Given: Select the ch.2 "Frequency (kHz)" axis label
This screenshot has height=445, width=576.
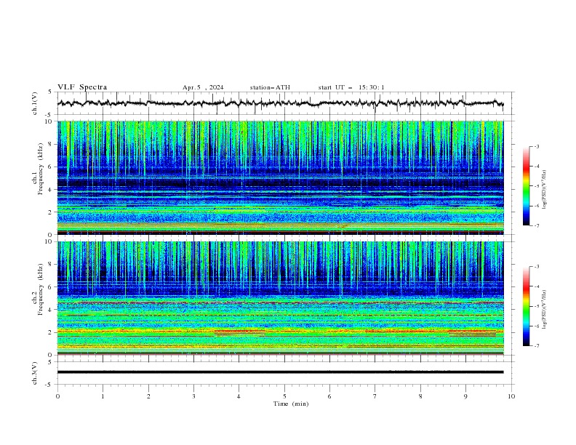Looking at the screenshot, I should click(x=41, y=289).
